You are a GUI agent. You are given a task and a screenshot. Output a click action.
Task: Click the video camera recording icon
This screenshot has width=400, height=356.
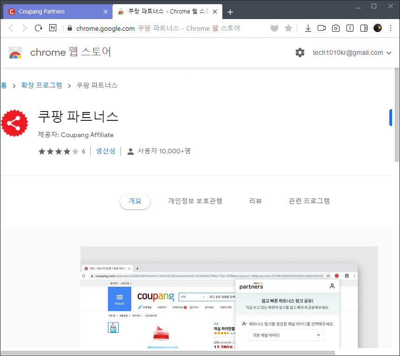321,28
